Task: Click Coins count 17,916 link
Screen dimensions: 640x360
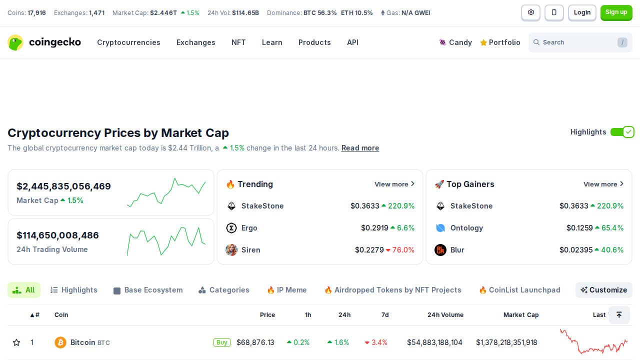Action: pyautogui.click(x=36, y=13)
